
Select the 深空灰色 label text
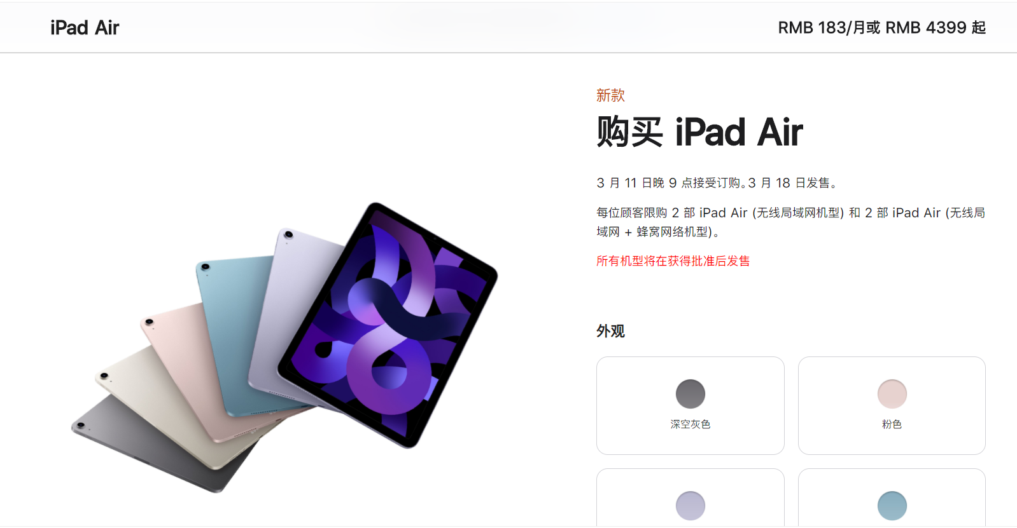[690, 424]
